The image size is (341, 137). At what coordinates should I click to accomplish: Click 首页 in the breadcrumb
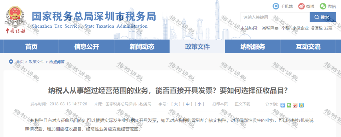(20, 62)
